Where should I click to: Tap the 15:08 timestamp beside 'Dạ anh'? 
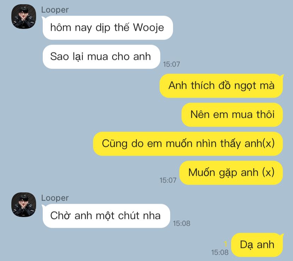coord(220,253)
